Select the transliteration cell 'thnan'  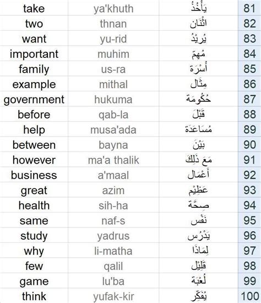pyautogui.click(x=113, y=23)
